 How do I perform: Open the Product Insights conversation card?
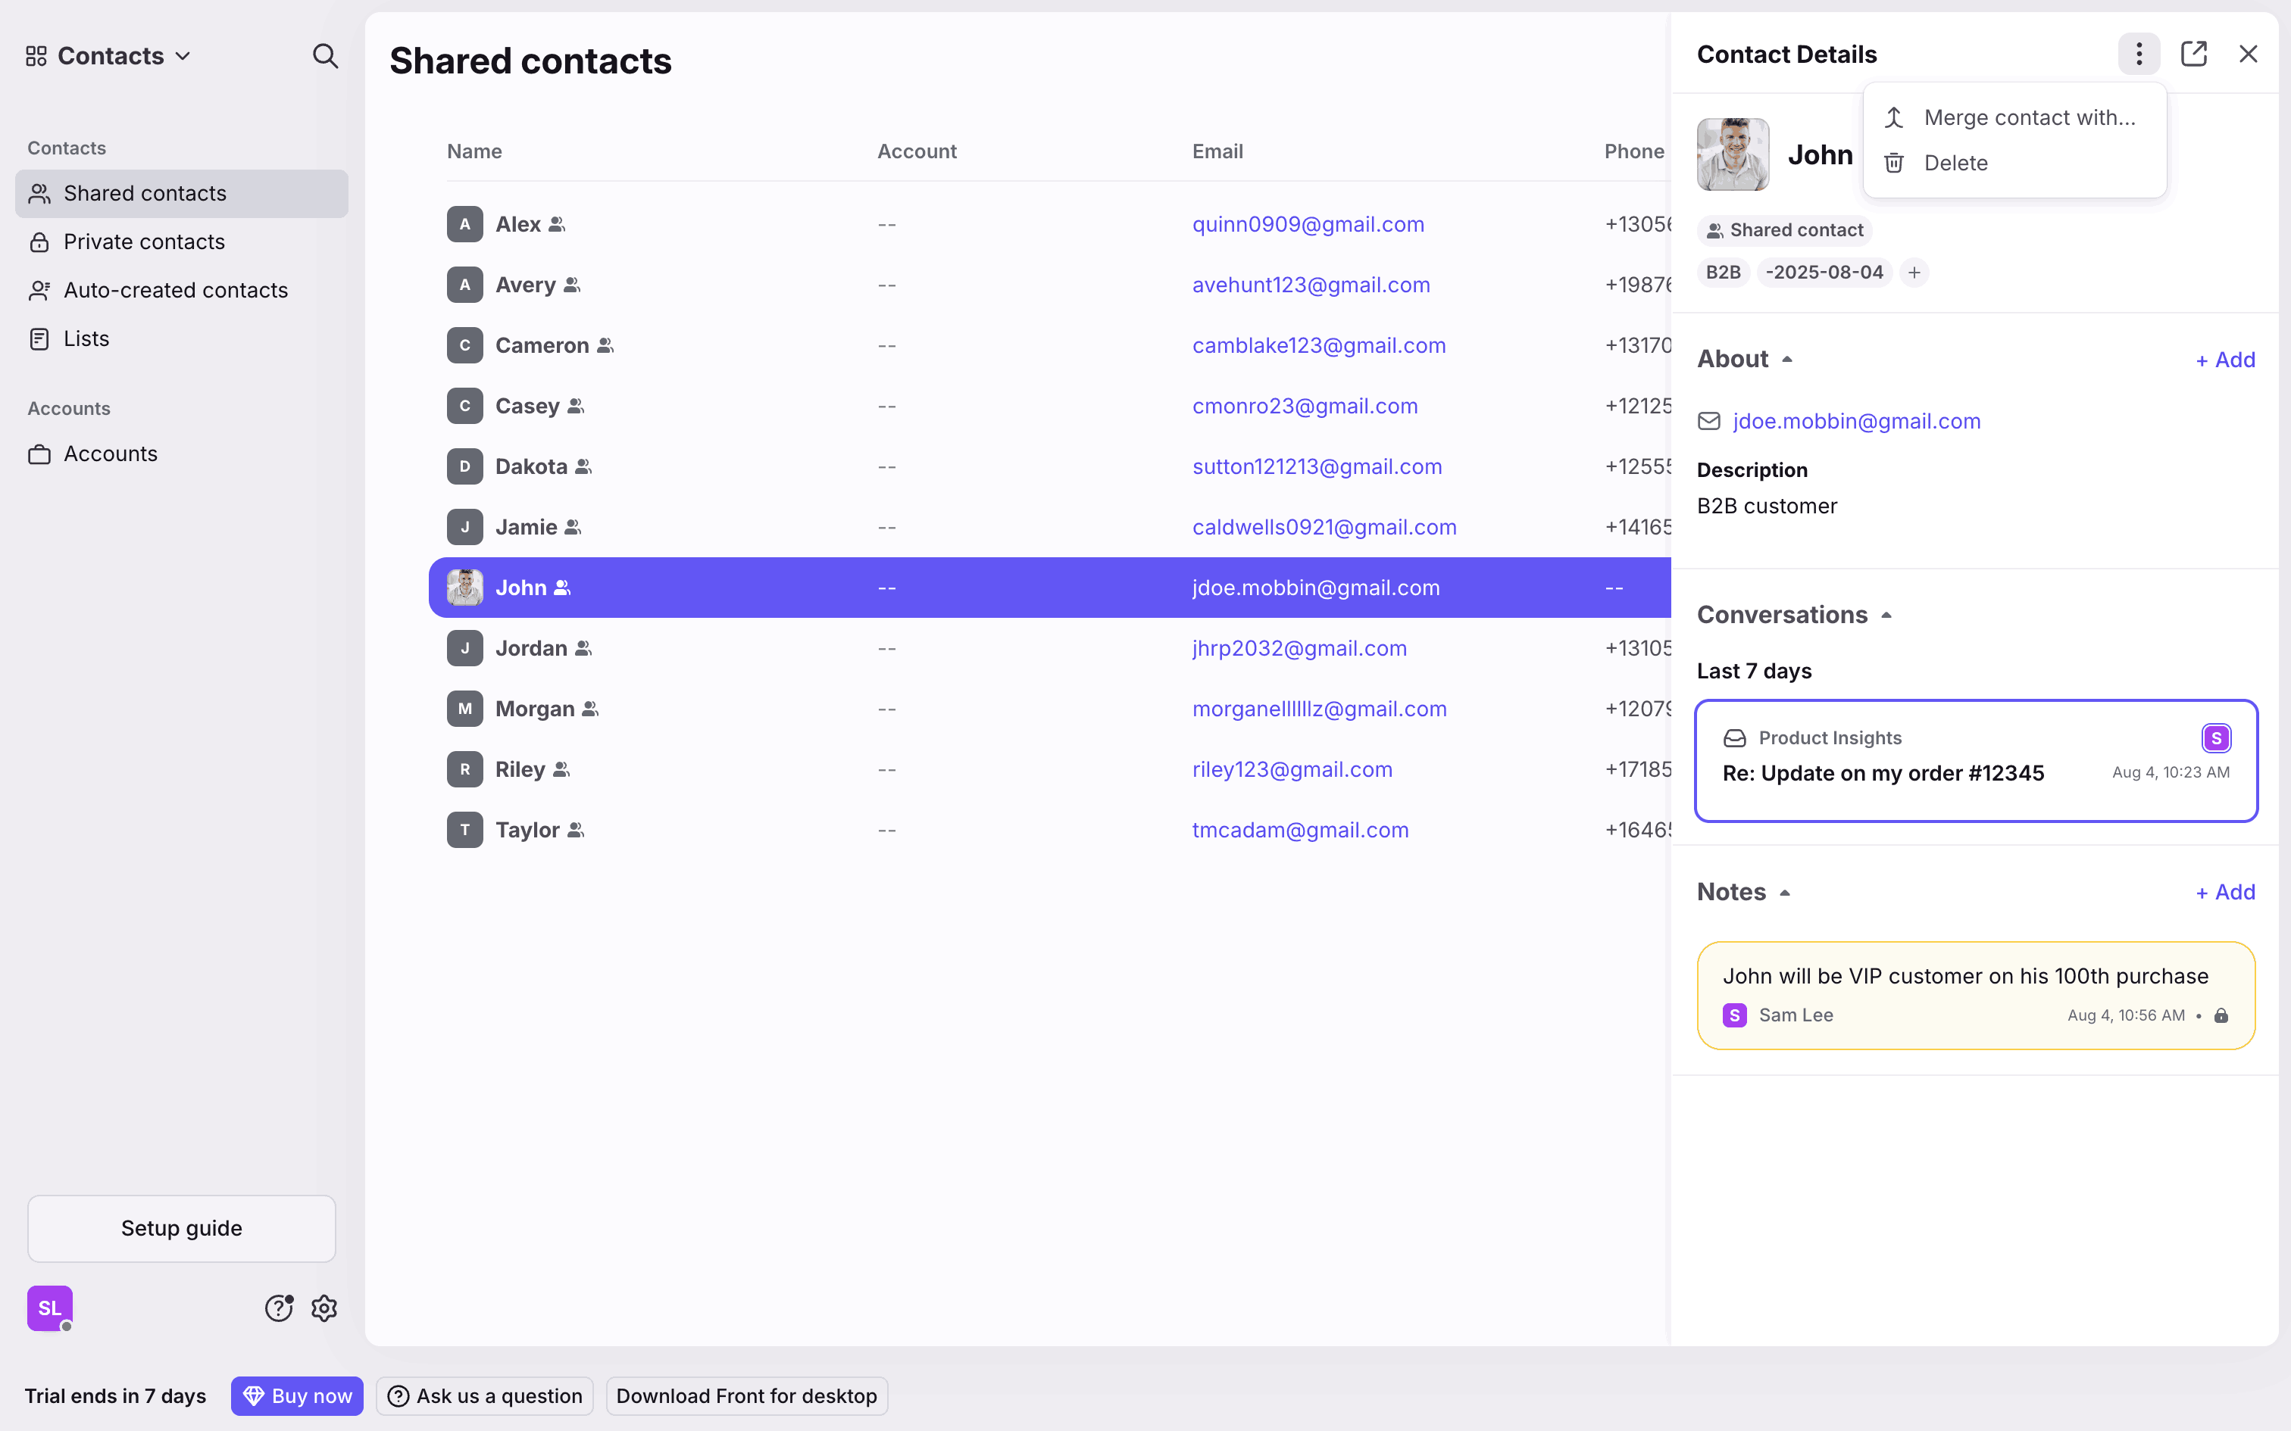point(1976,760)
